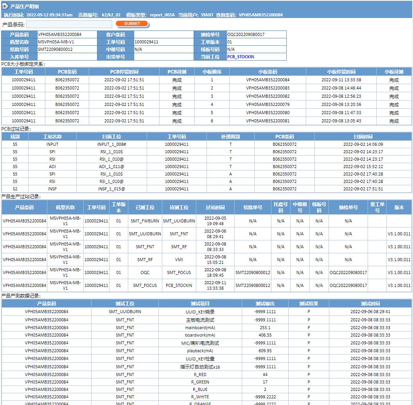The height and width of the screenshot is (405, 413).
Task: Click the AOI_1_011@ scan station cell
Action: (x=111, y=167)
